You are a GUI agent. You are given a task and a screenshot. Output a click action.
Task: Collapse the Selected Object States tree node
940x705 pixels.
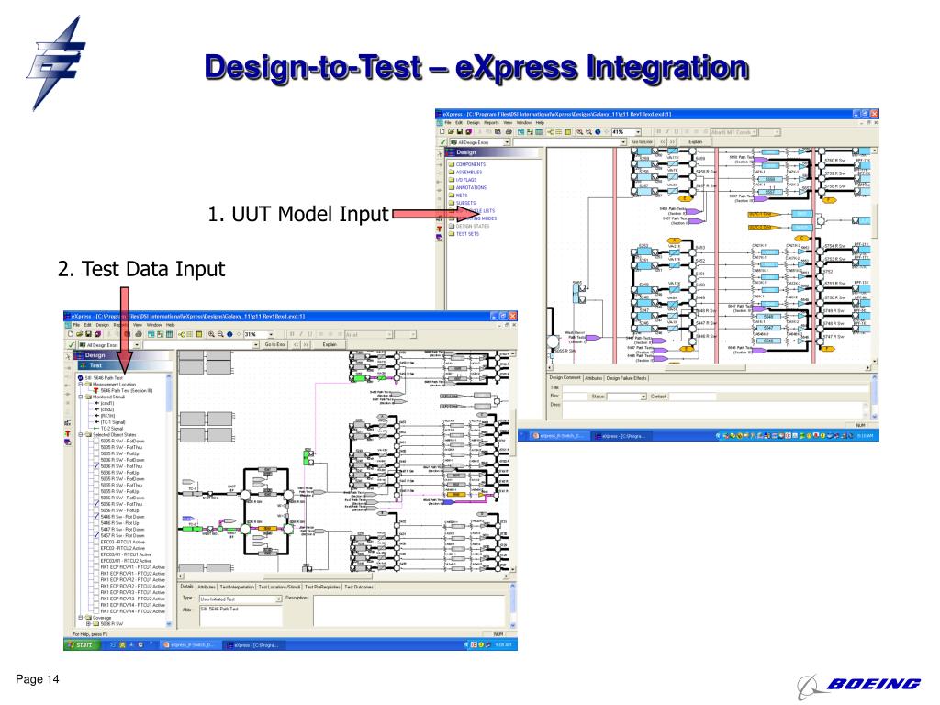81,434
